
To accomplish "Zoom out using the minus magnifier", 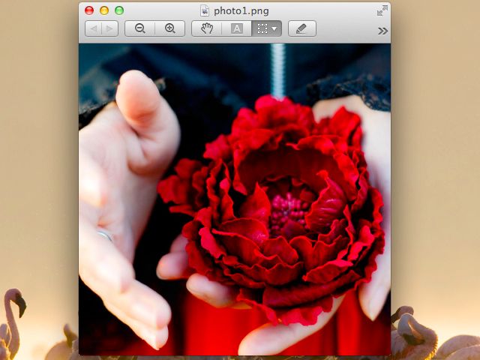I will [x=140, y=28].
